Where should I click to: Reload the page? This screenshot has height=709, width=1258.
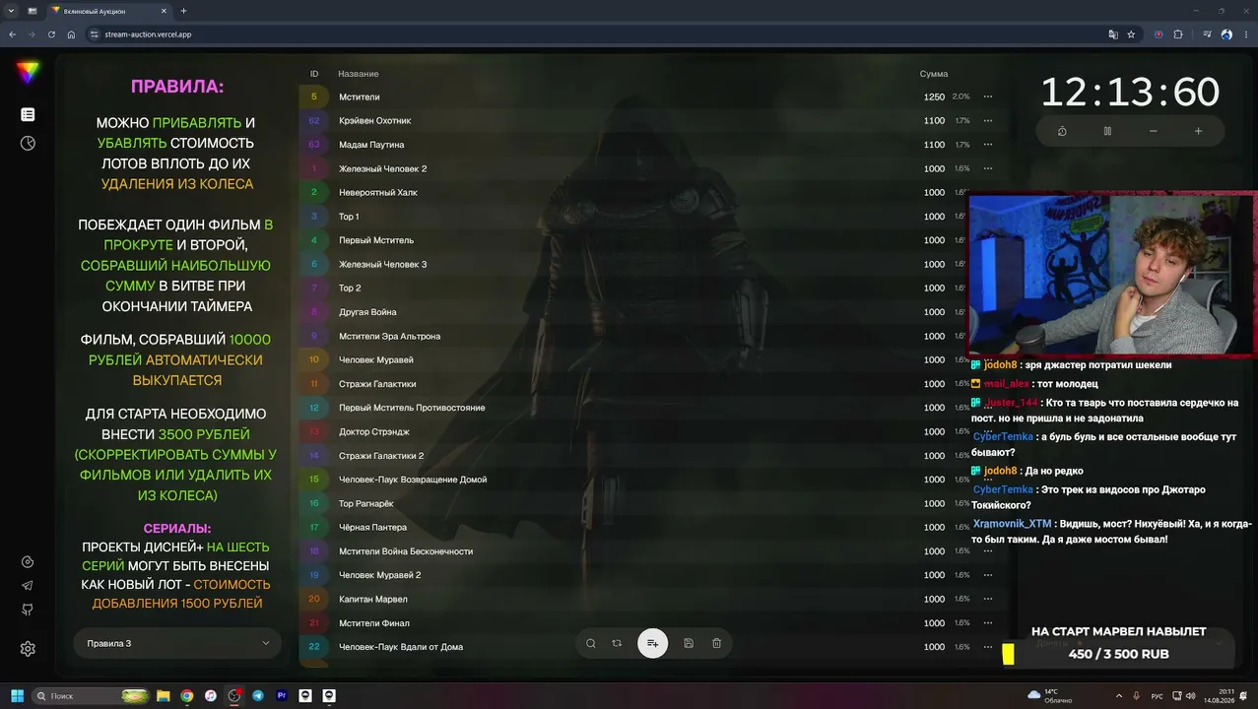point(51,34)
